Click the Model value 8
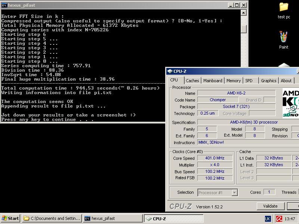 (255, 129)
